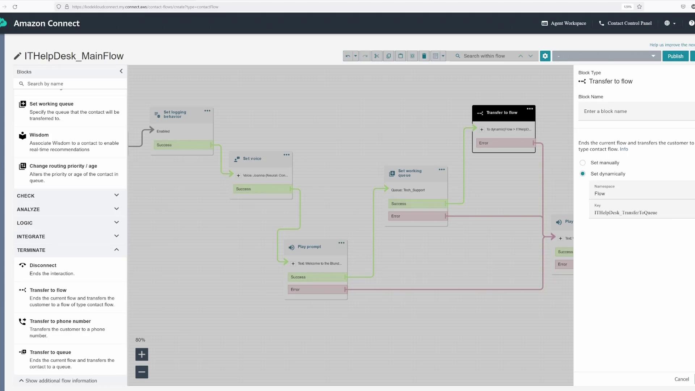Click zoom out minus button on canvas

tap(142, 372)
